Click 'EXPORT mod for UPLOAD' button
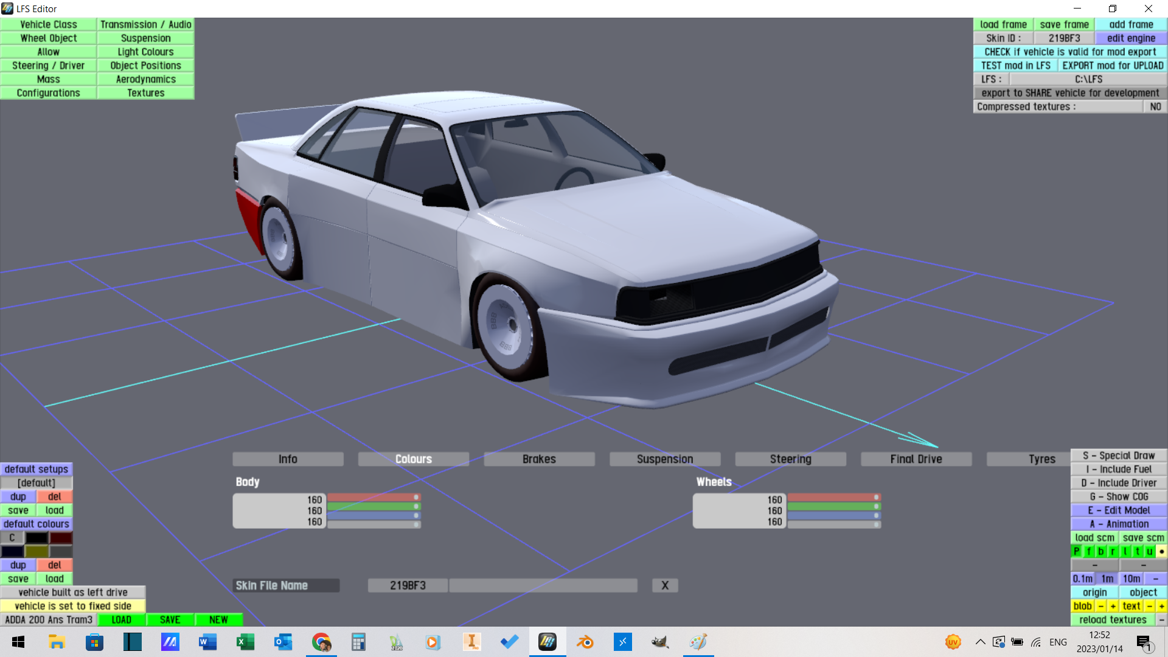Image resolution: width=1168 pixels, height=657 pixels. pos(1113,66)
